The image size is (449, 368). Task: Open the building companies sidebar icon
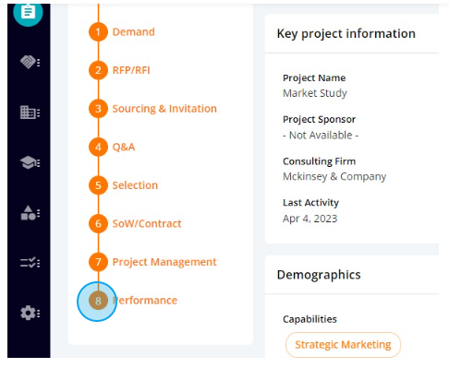30,113
